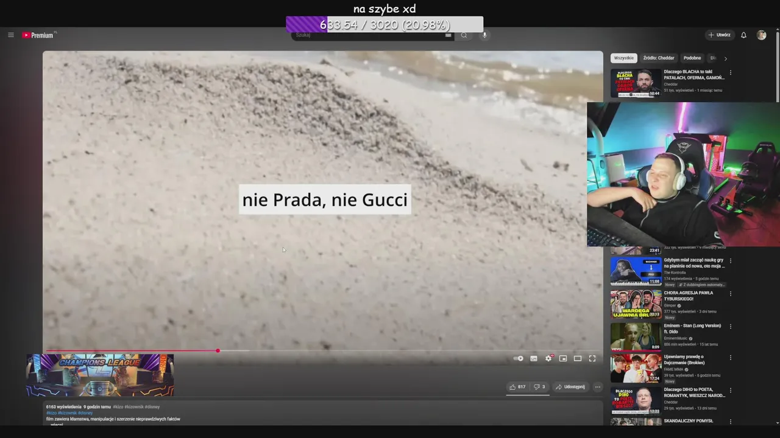Open the YouTube hamburger guide menu
This screenshot has height=438, width=780.
(x=11, y=35)
